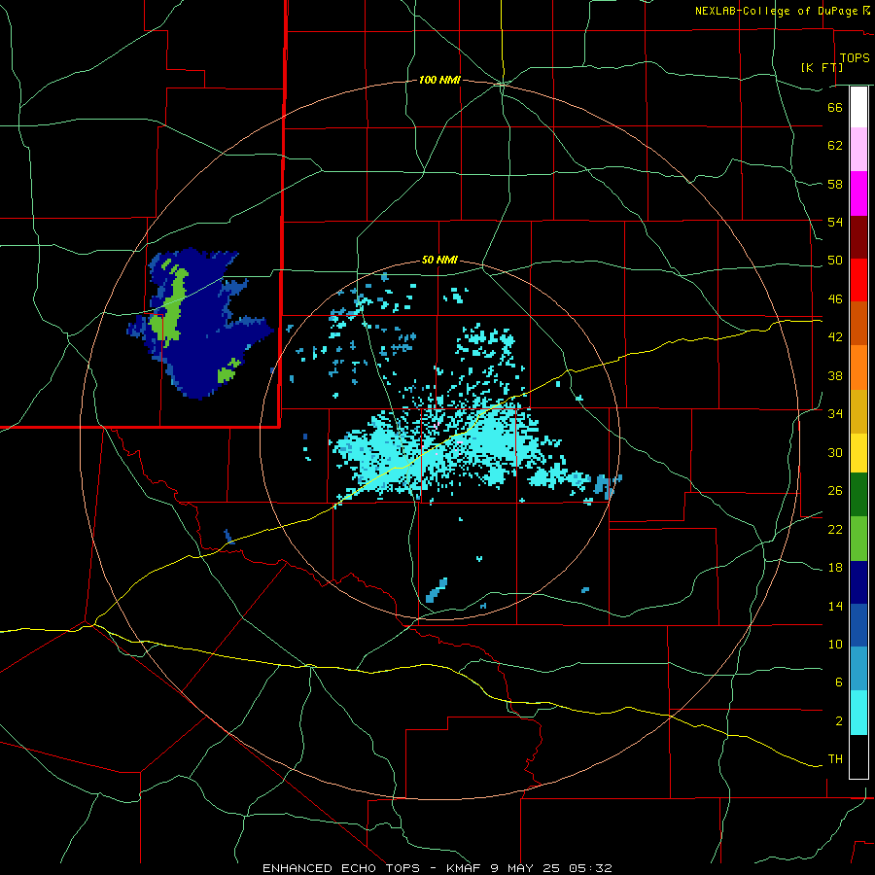This screenshot has width=875, height=875.
Task: Click the "50 NMI" range ring label
Action: tap(439, 260)
